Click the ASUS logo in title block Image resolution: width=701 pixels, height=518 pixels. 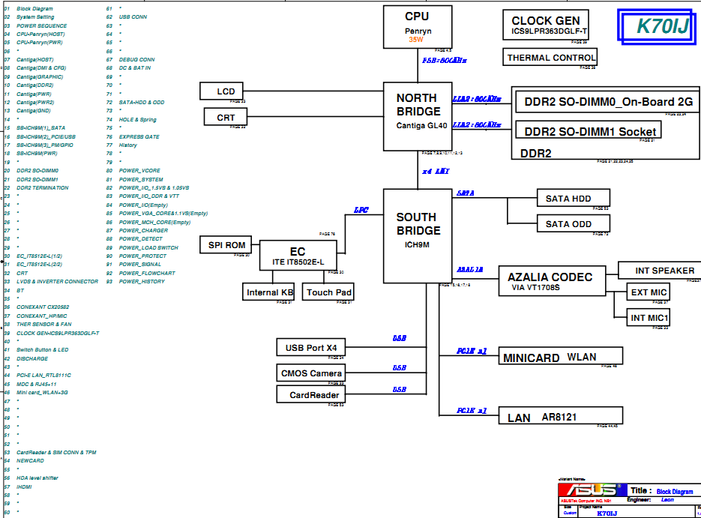[592, 490]
